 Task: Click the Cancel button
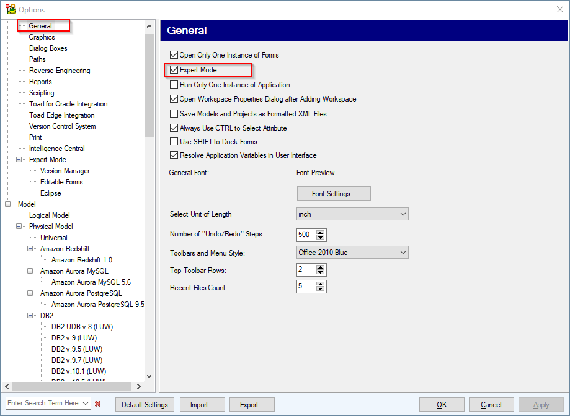pyautogui.click(x=491, y=405)
